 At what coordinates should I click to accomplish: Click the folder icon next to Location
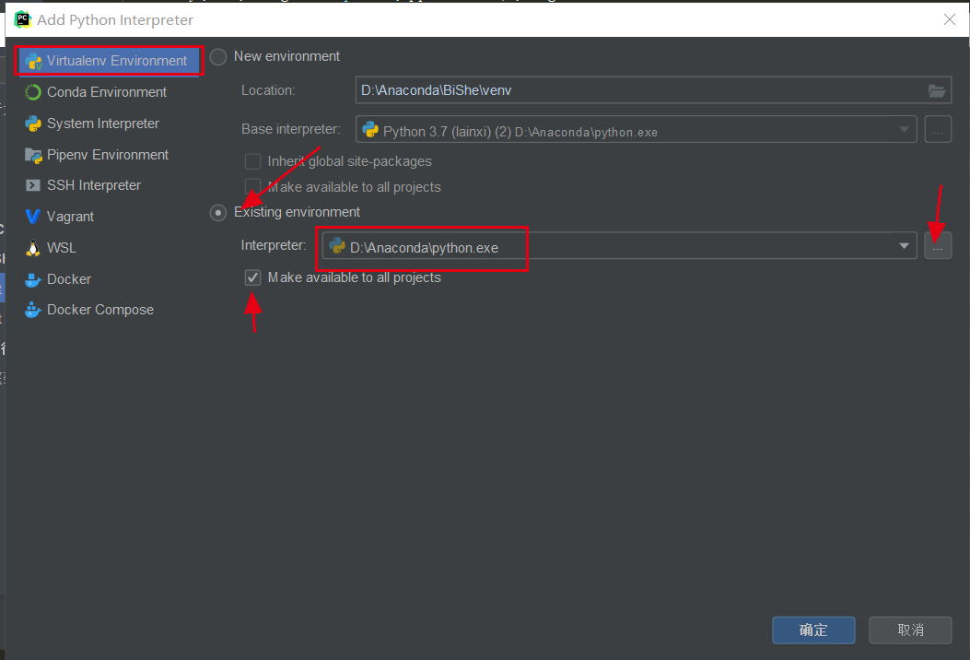(937, 90)
